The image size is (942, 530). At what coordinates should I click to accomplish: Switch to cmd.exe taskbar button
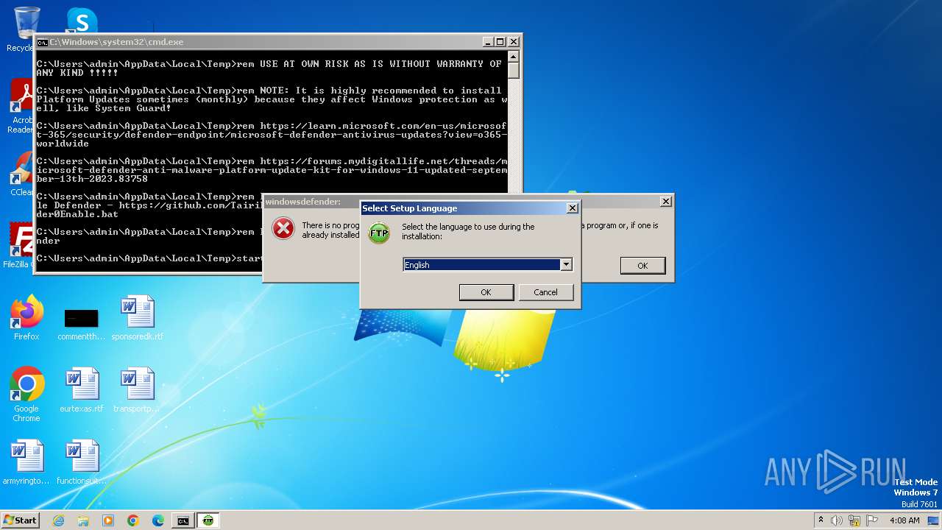[x=183, y=520]
